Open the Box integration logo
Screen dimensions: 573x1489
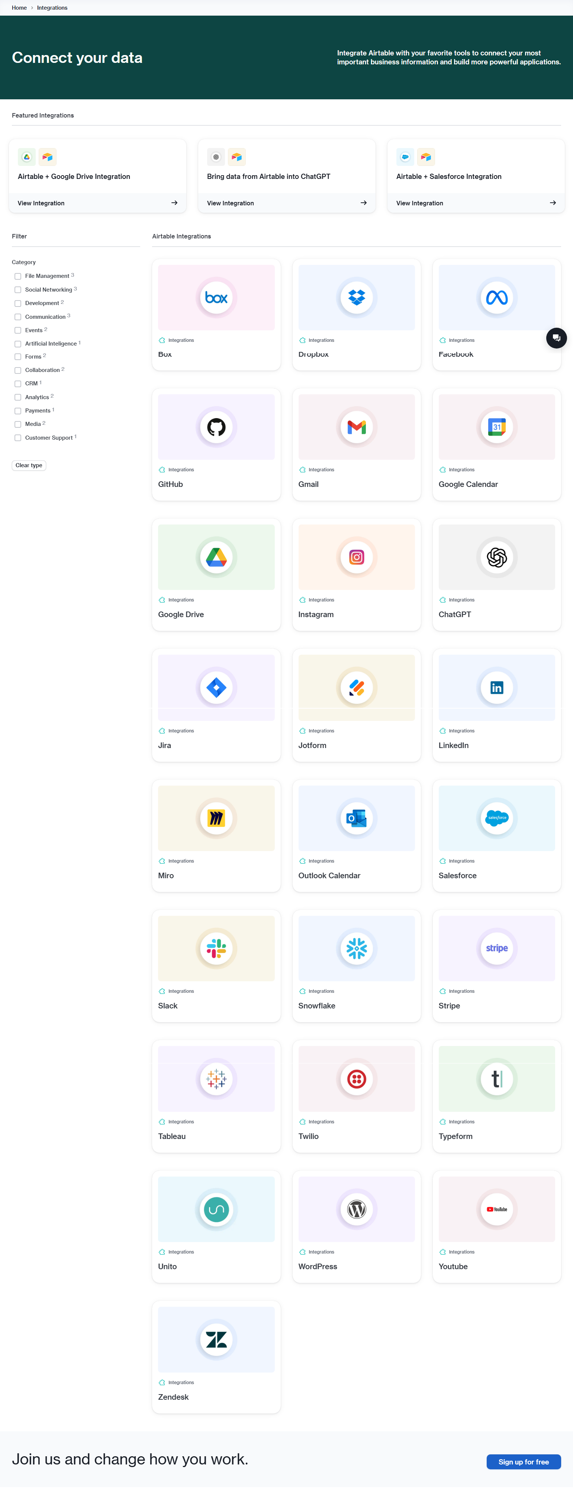point(216,298)
